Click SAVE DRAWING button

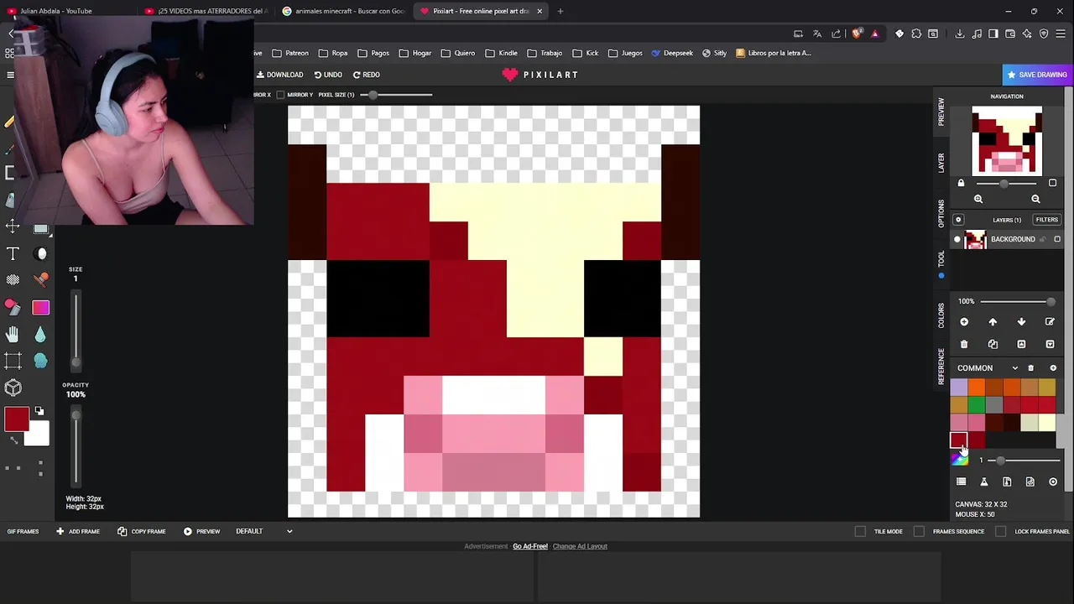tap(1037, 75)
